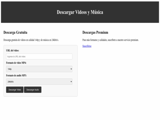
Task: Open the MP4 video format dropdown
Action: [39, 69]
